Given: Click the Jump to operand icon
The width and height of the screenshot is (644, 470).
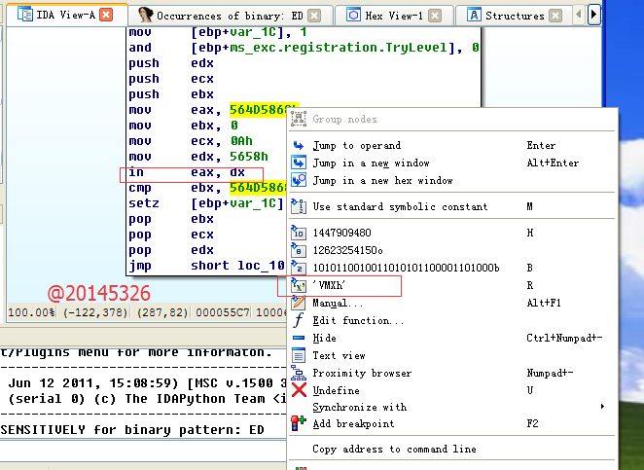Looking at the screenshot, I should coord(299,146).
